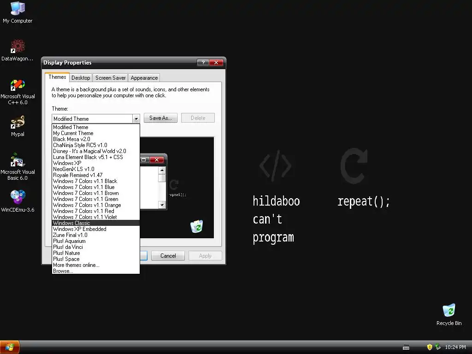Screen dimensions: 472x354
Task: Select Windows 7 Colors v1.1 Blue
Action: tap(96, 187)
